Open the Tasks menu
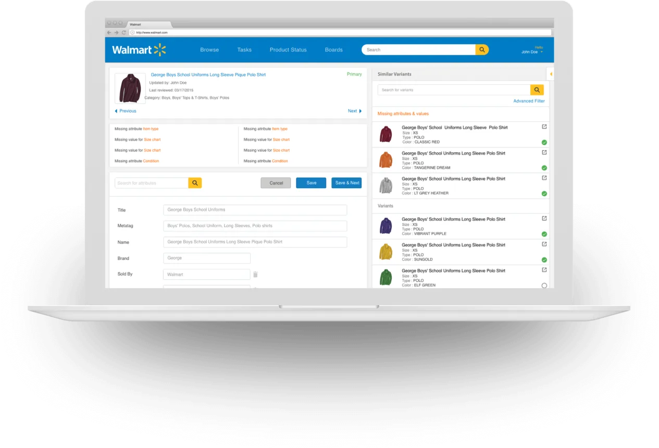Image resolution: width=659 pixels, height=448 pixels. [x=244, y=50]
